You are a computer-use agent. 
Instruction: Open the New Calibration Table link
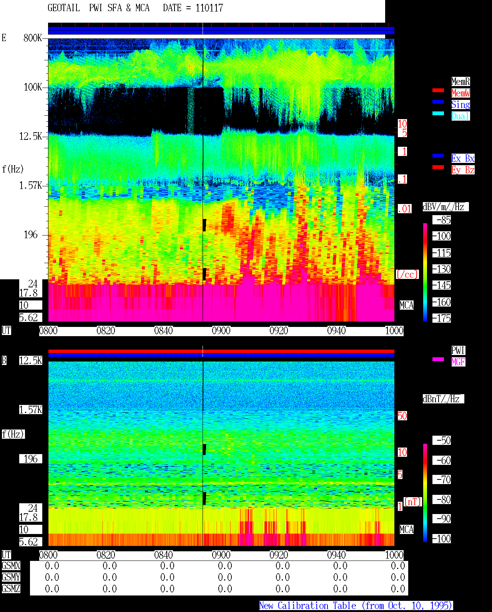[356, 606]
